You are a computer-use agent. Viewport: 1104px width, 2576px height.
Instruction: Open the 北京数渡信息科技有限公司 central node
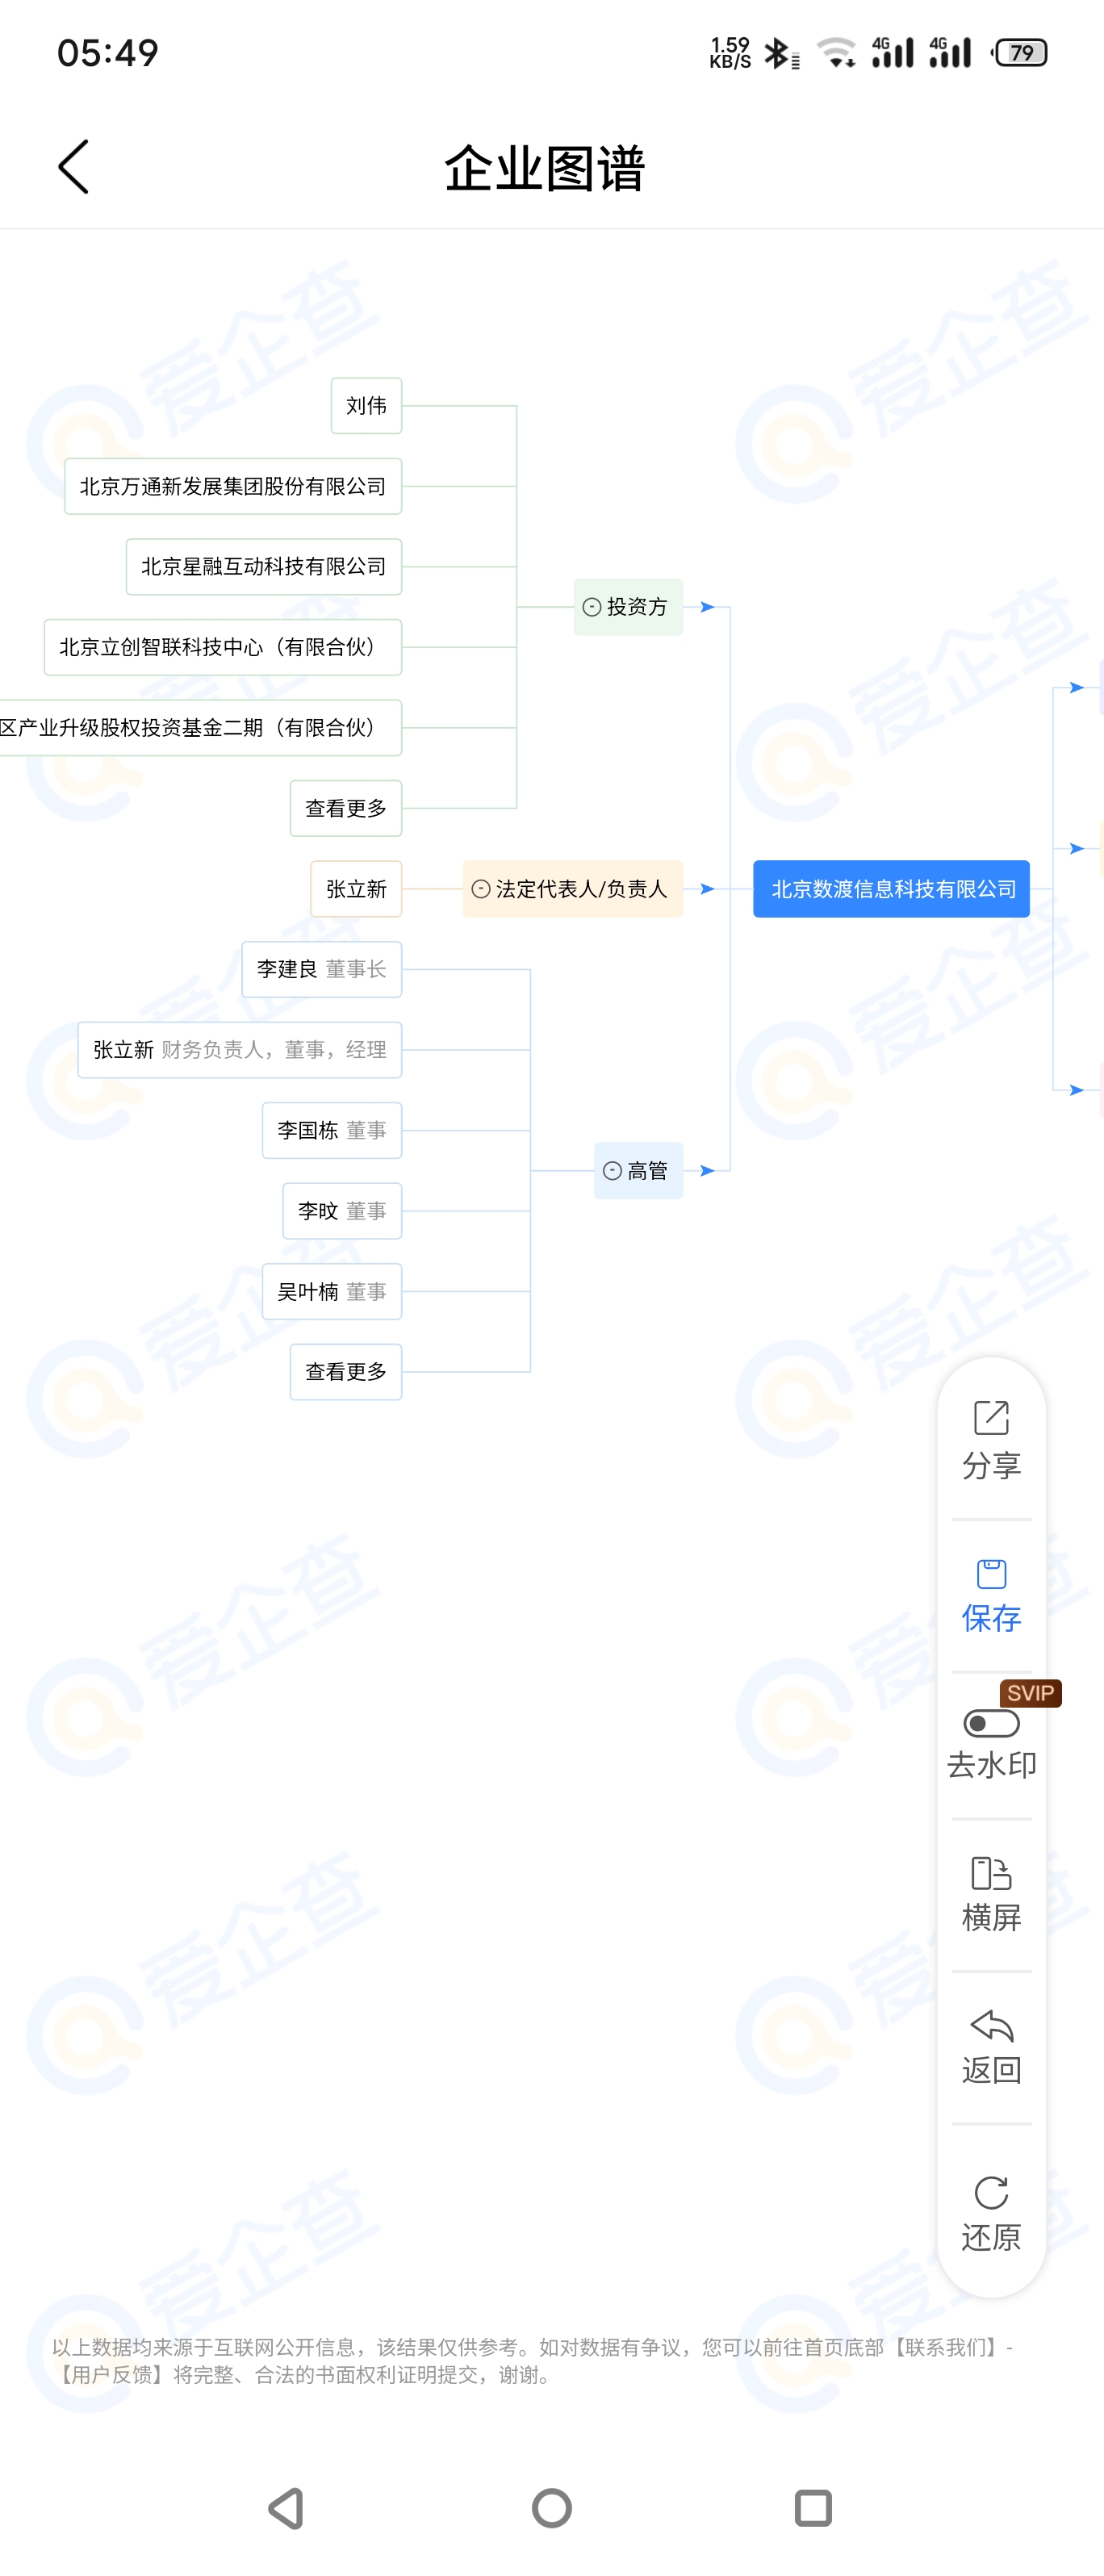tap(891, 889)
